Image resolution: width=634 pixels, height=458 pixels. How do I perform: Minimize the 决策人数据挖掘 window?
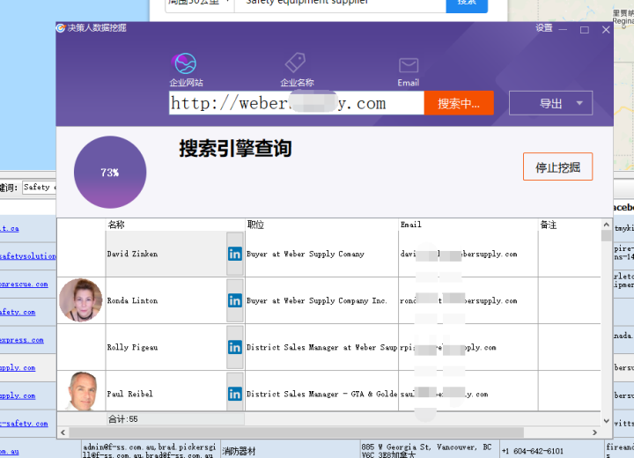click(x=563, y=30)
